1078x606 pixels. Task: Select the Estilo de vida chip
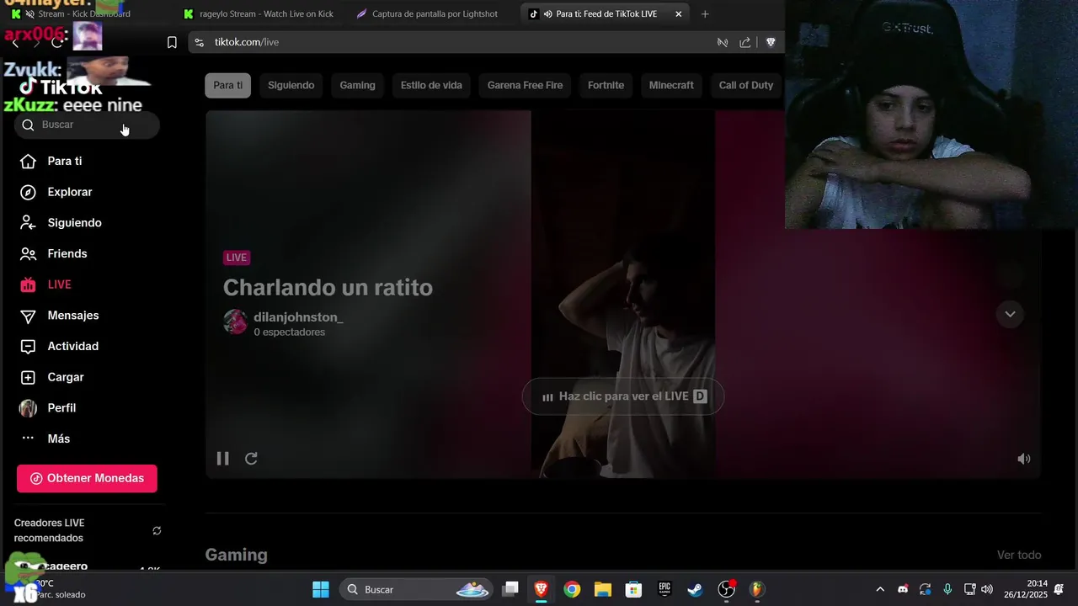pos(431,85)
